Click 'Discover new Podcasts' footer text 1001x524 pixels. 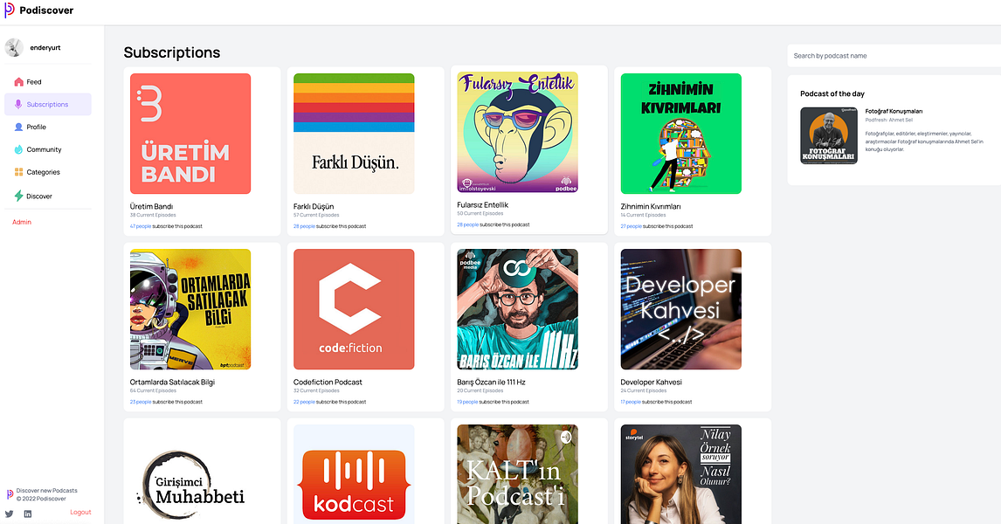46,491
